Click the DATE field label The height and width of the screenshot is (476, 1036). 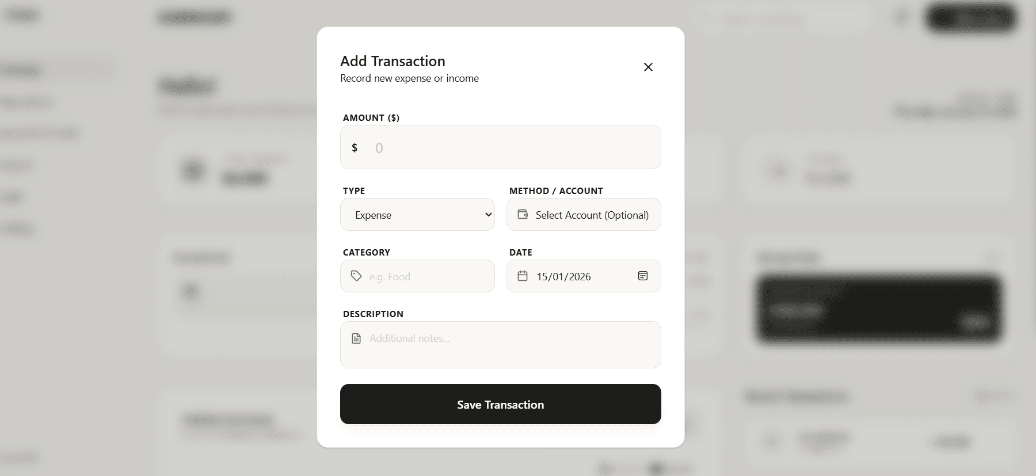(521, 253)
